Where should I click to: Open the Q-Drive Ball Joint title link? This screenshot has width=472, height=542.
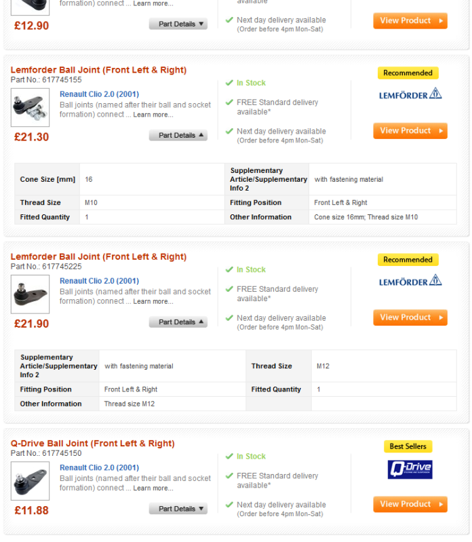[x=92, y=444]
